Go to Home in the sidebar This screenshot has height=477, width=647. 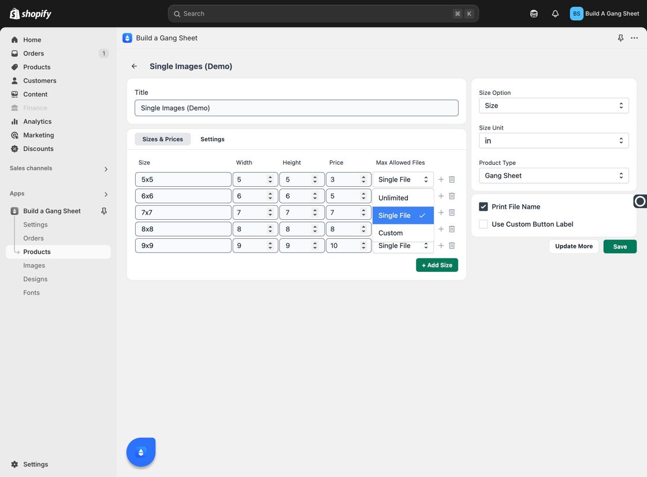point(32,40)
